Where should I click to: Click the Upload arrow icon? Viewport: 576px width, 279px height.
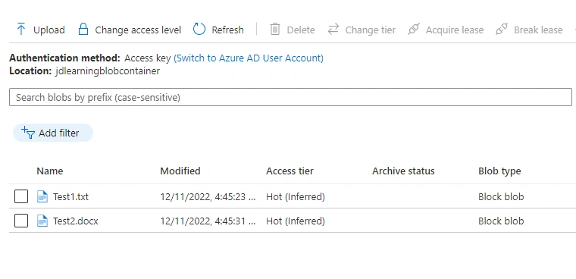click(21, 29)
